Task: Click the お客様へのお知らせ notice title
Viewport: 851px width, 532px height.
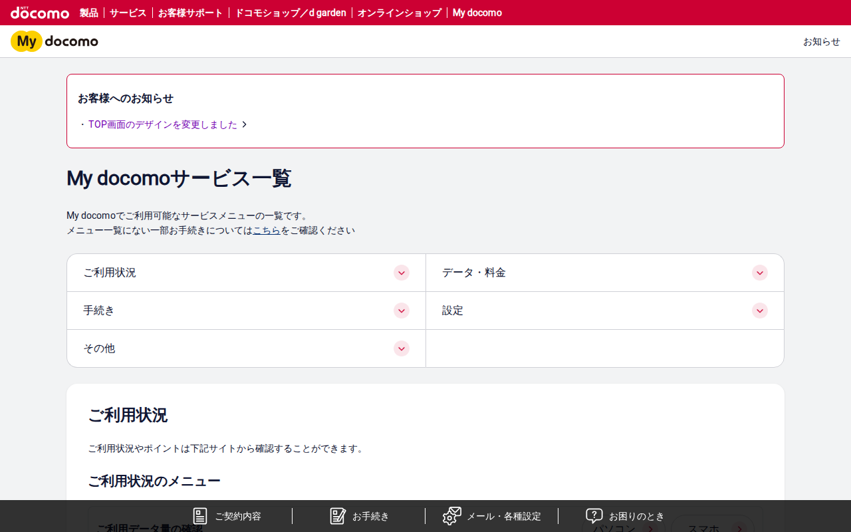Action: (x=126, y=98)
